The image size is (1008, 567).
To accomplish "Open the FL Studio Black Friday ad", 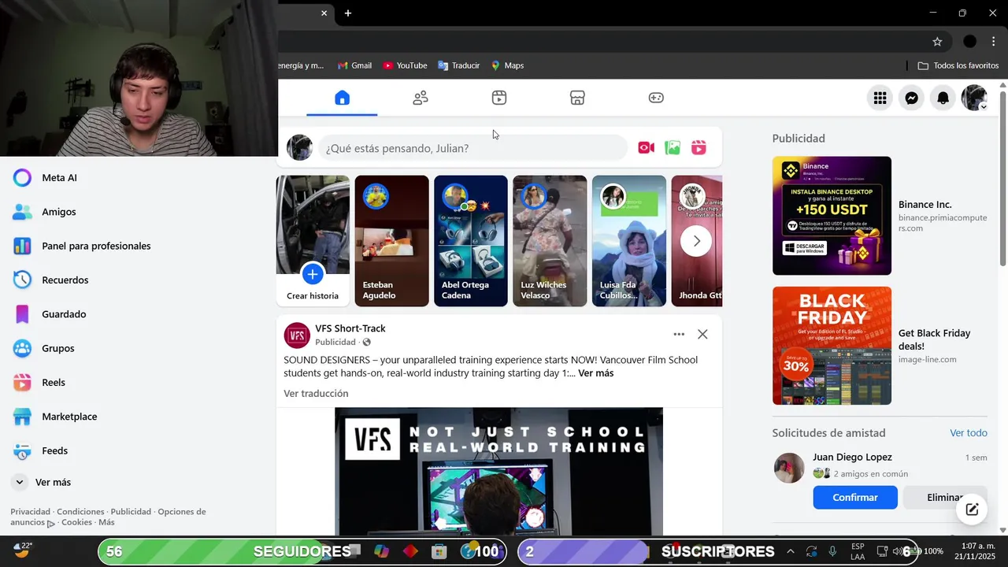I will (x=832, y=346).
